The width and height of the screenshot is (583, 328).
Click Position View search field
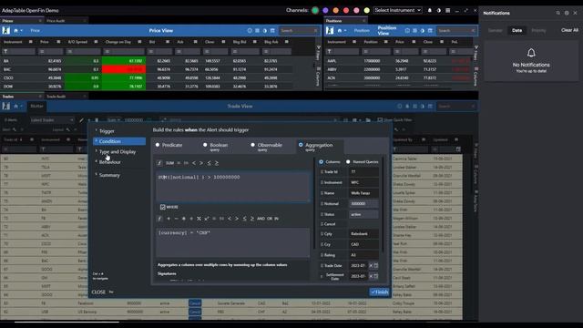pos(456,30)
